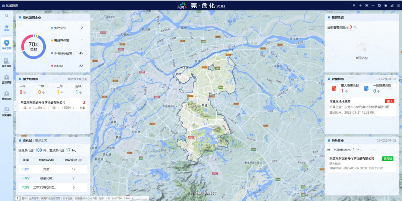Open 东莞市东物剧毒化学物品有限公司 hazard source card
Screen dimensions: 402x201
tap(53, 105)
